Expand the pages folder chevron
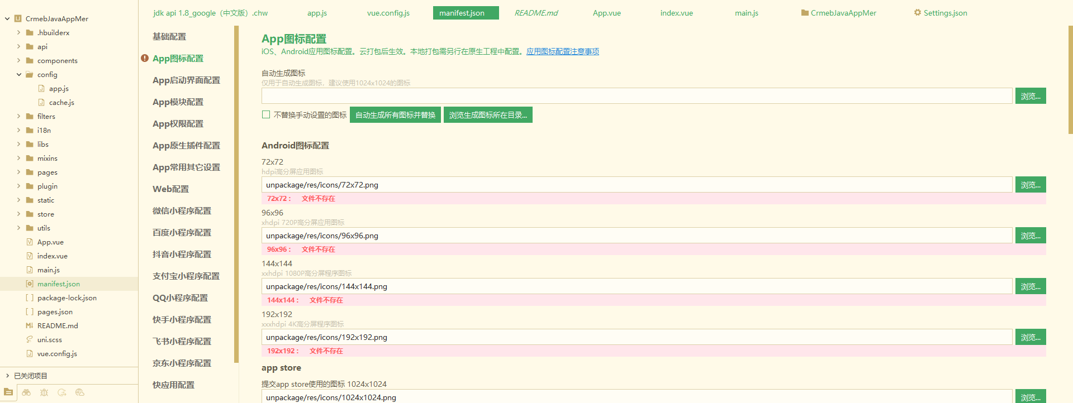 [x=18, y=172]
